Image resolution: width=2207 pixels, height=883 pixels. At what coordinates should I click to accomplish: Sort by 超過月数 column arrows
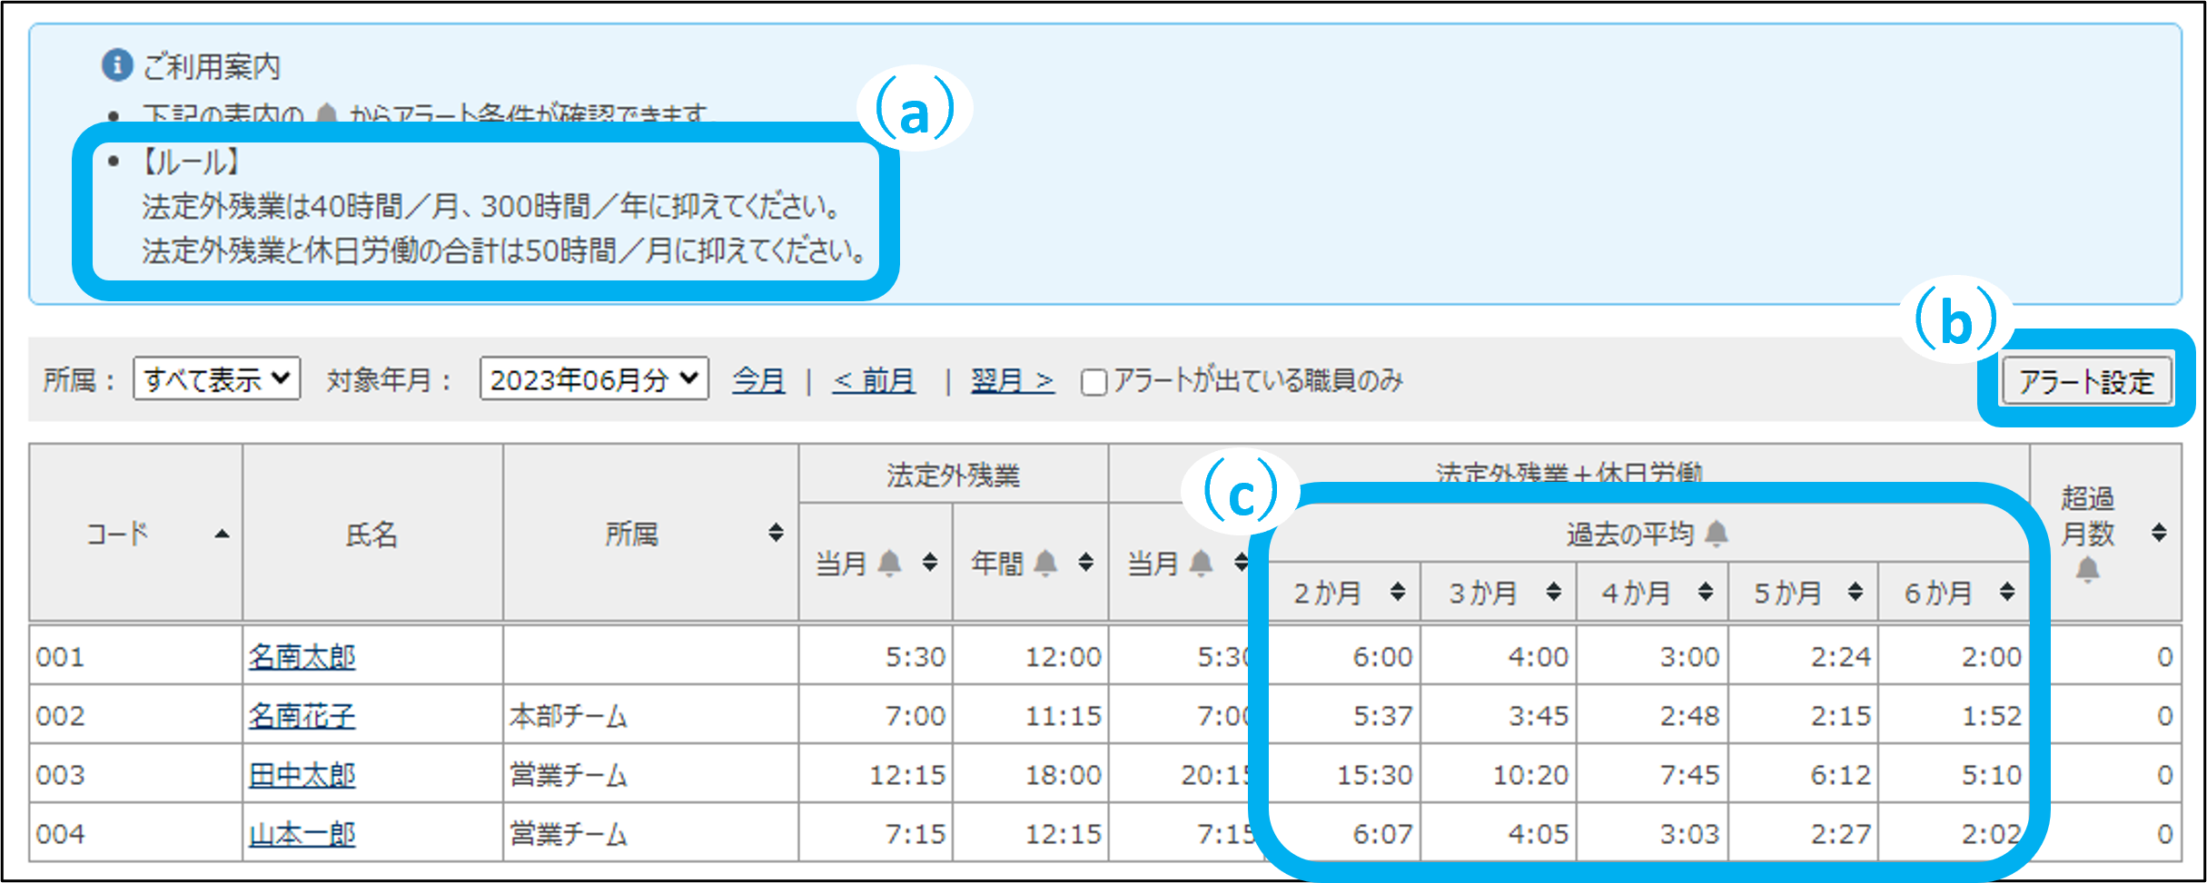(x=2159, y=533)
